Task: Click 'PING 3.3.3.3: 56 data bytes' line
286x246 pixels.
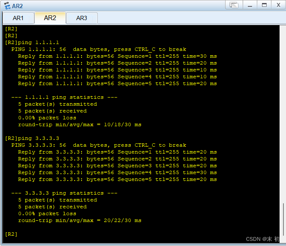Action: [99, 145]
